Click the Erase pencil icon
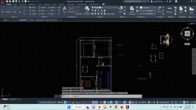Screen dimensions: 196x110 tap(59, 7)
